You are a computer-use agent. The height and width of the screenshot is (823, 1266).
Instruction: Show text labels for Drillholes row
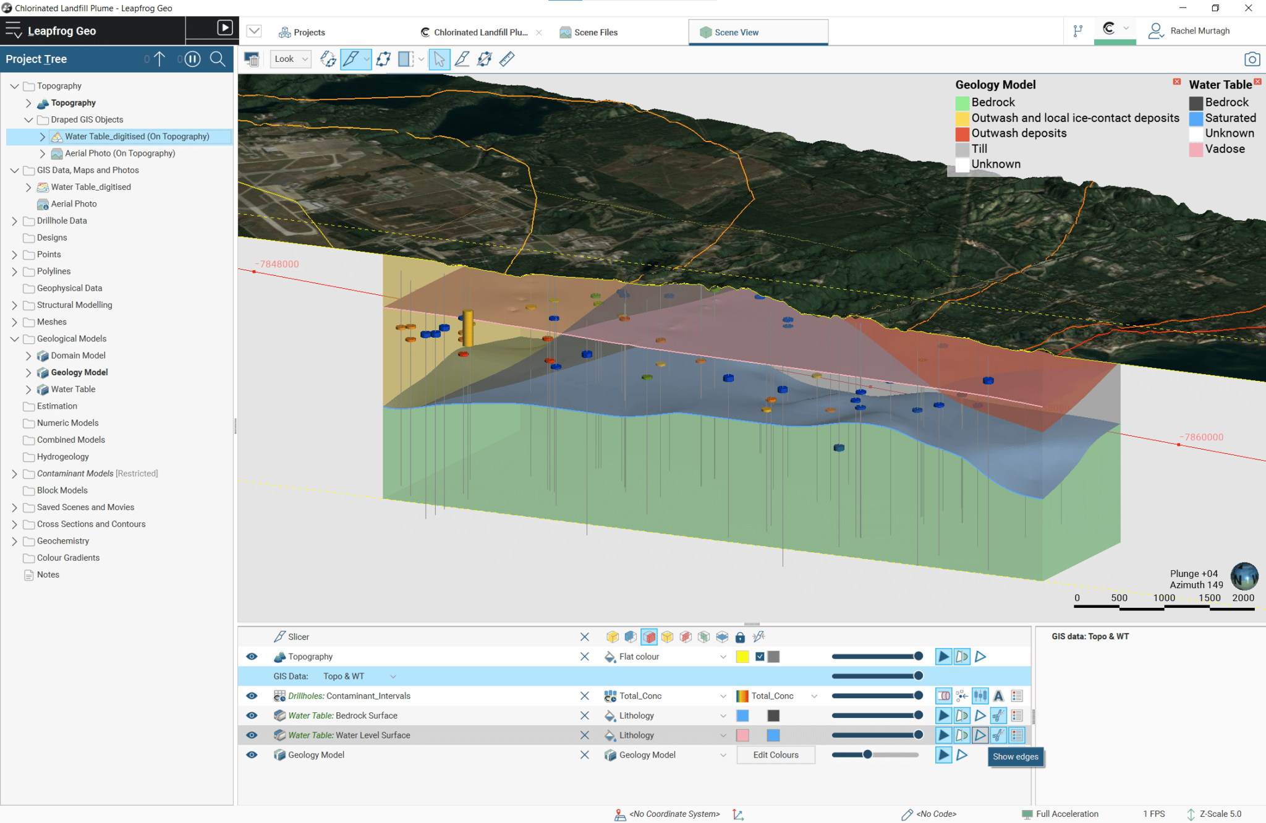coord(998,696)
